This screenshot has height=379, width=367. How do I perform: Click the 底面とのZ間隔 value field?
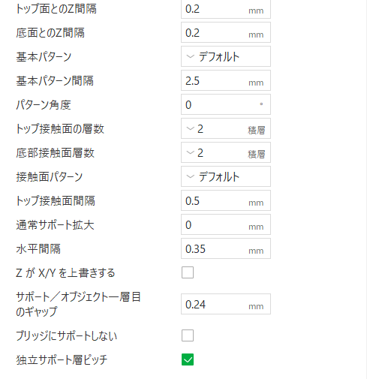point(226,32)
